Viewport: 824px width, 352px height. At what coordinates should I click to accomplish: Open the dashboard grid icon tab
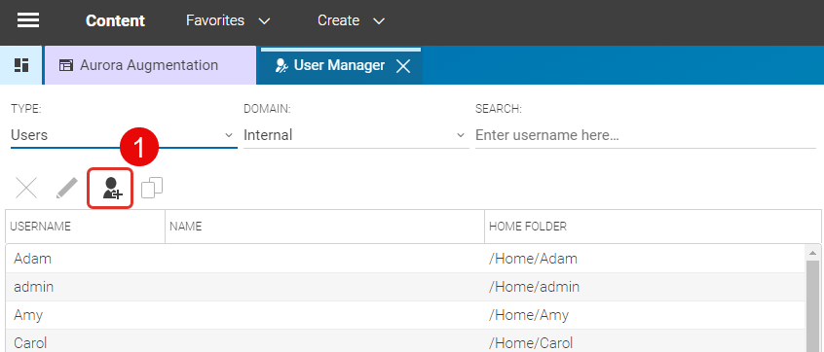(x=21, y=65)
